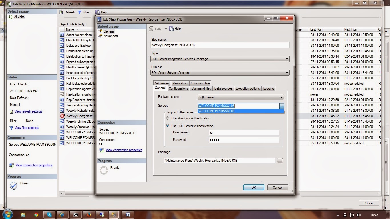
Task: Expand the Run as dropdown
Action: tap(288, 73)
